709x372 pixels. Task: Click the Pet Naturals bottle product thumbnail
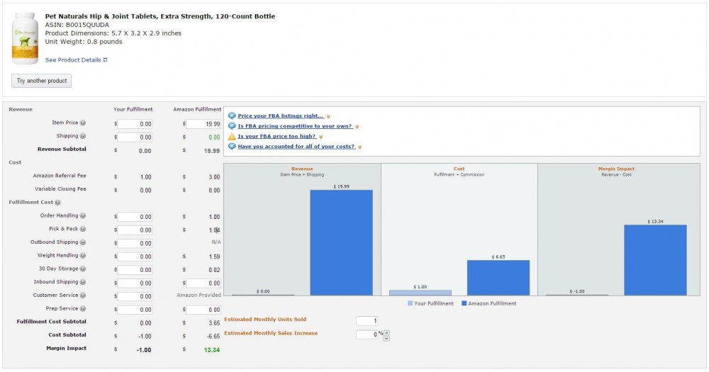[x=25, y=38]
